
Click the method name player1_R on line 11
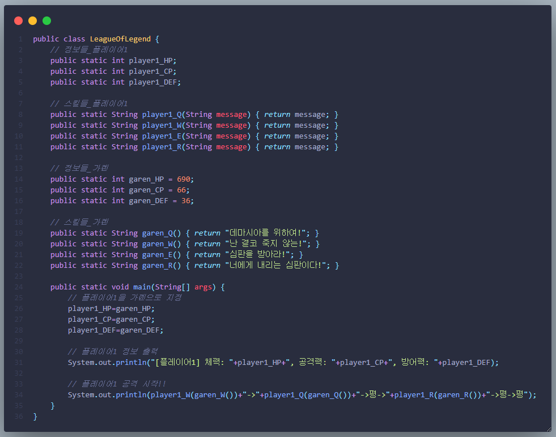coord(162,147)
